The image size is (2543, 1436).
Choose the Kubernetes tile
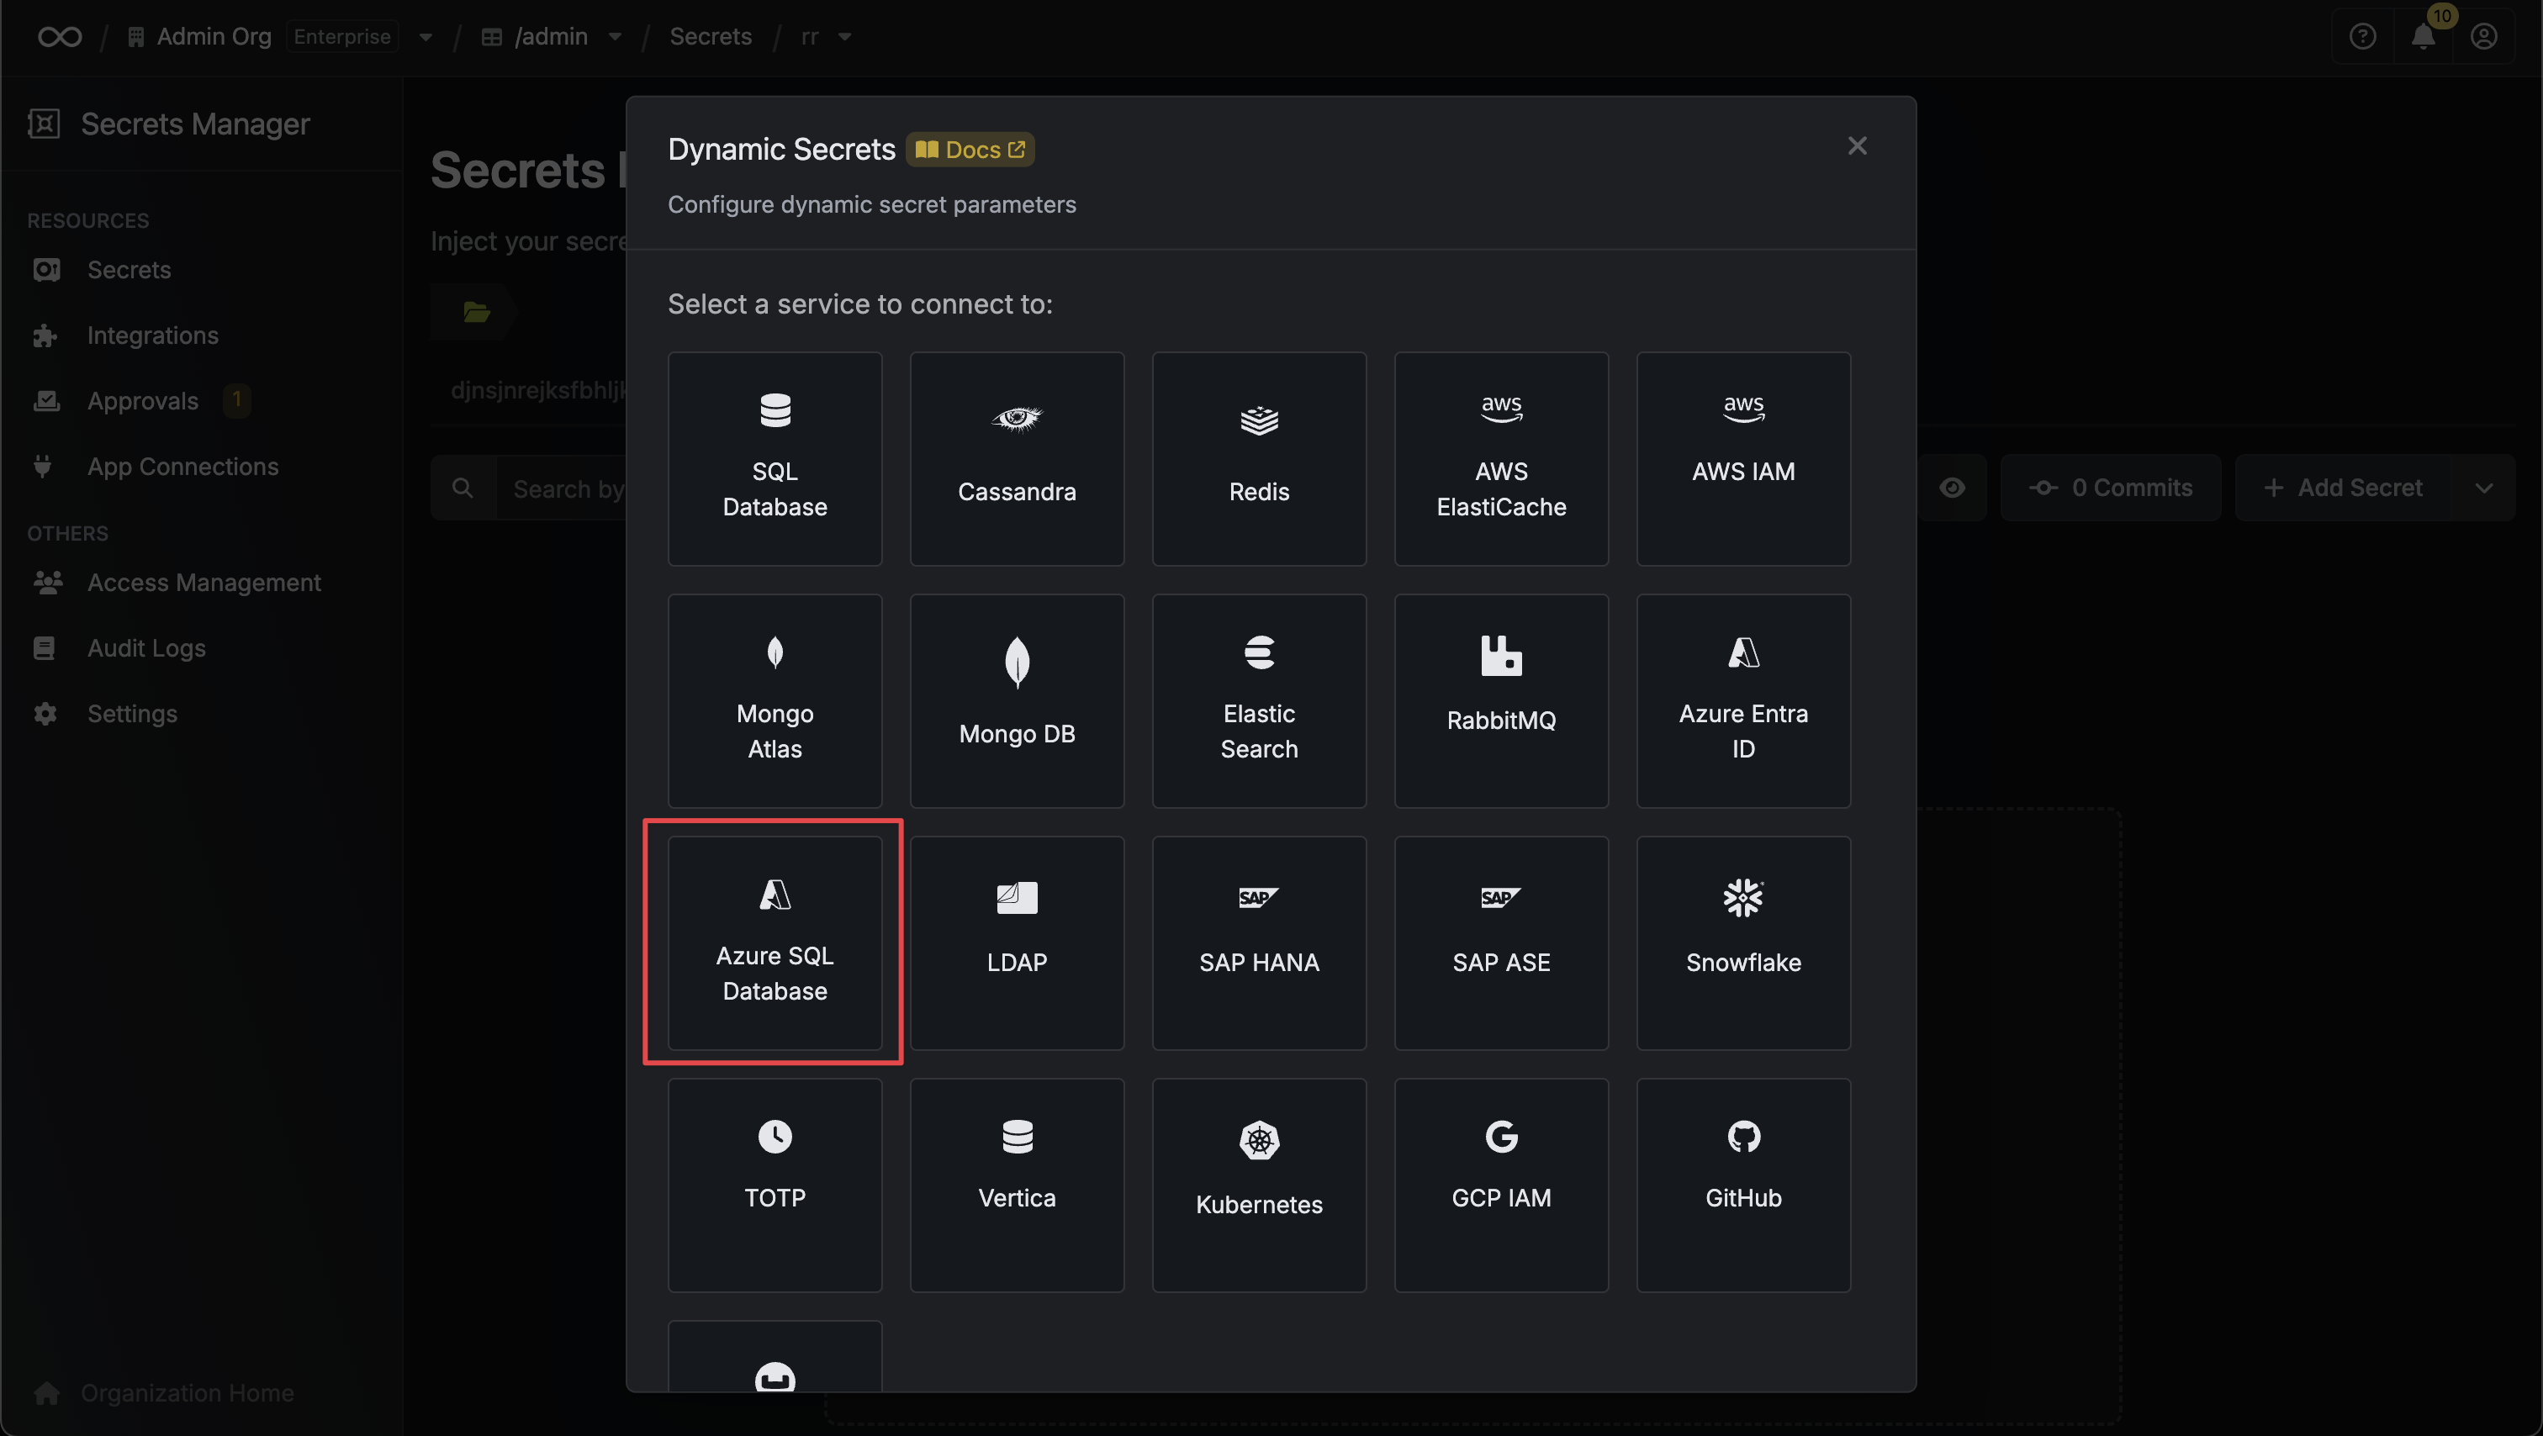[x=1259, y=1185]
